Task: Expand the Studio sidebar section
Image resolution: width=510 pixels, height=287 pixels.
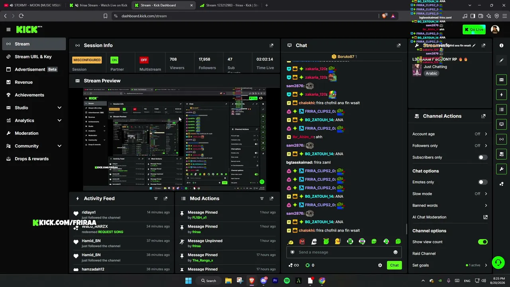Action: point(59,108)
